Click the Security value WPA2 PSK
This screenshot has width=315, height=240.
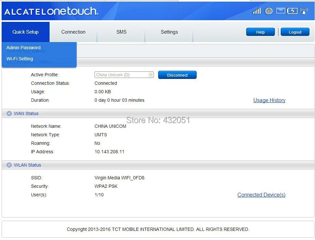pyautogui.click(x=106, y=186)
